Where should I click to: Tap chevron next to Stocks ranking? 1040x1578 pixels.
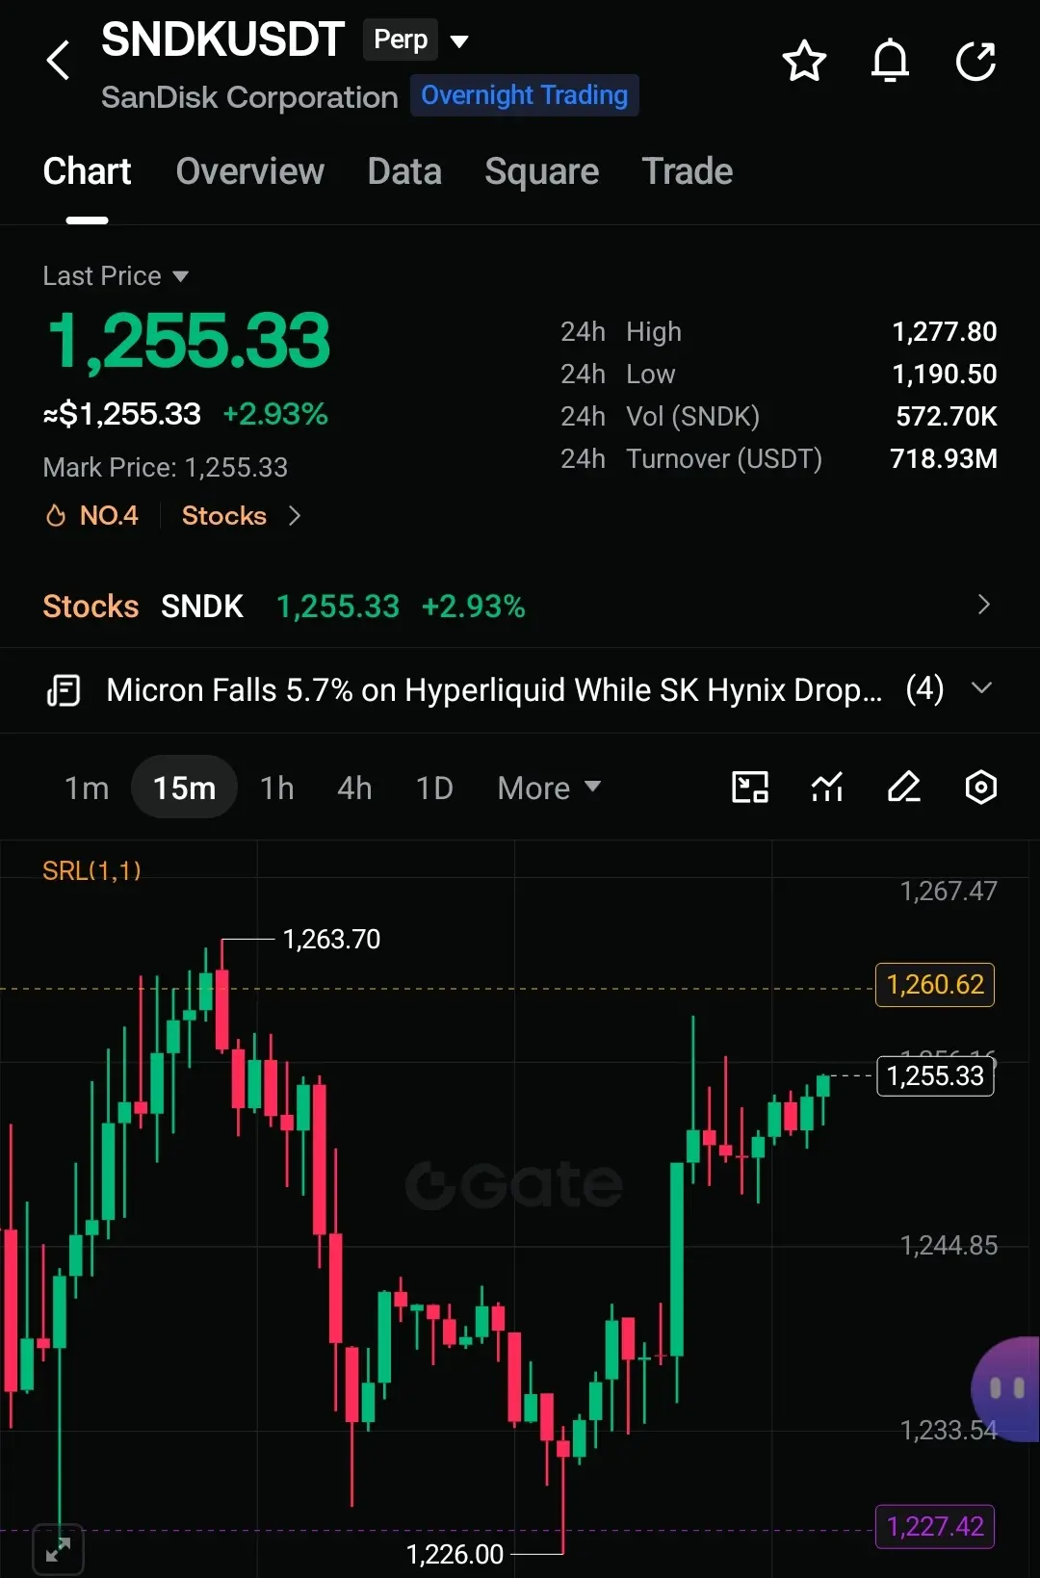295,516
